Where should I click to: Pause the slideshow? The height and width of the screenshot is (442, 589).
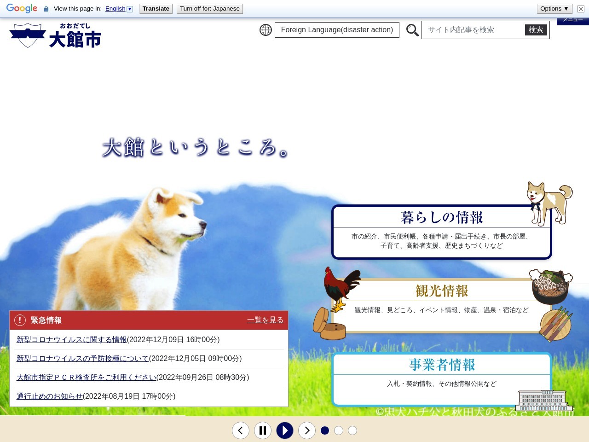click(x=263, y=430)
